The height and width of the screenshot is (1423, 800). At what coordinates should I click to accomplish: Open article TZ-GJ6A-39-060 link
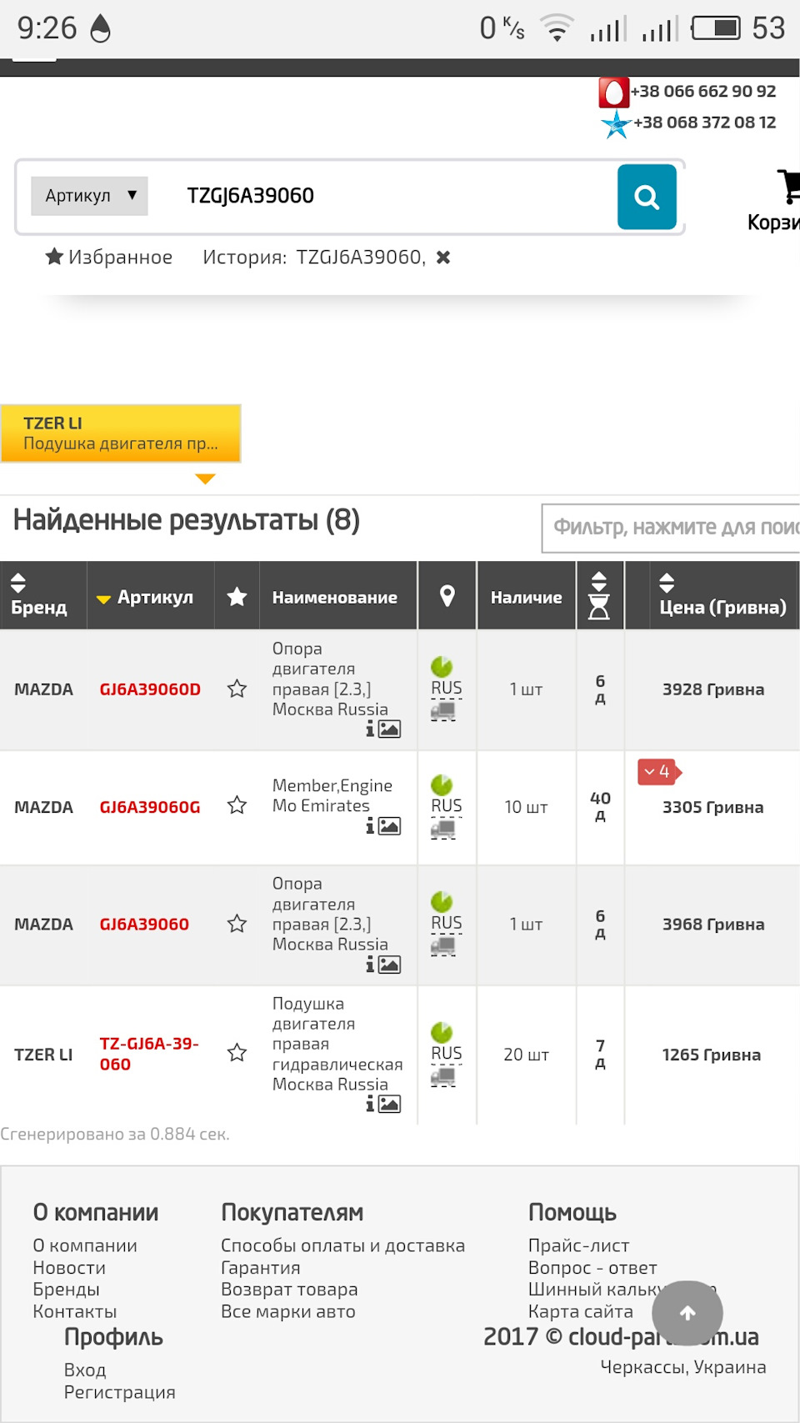pyautogui.click(x=149, y=1054)
